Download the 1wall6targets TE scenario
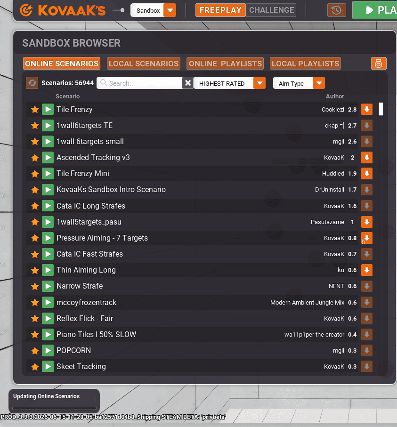 click(x=367, y=126)
